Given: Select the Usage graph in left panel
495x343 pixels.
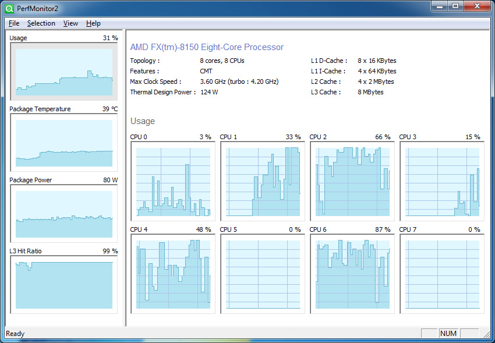Looking at the screenshot, I should pos(64,72).
